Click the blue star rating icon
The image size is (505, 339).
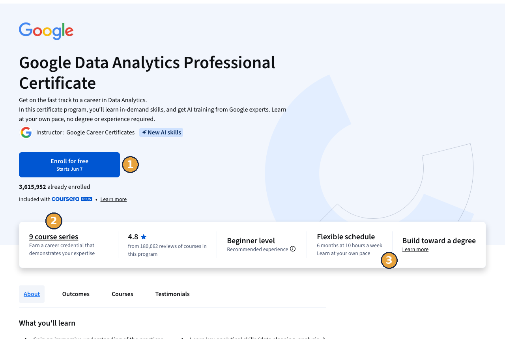point(144,237)
